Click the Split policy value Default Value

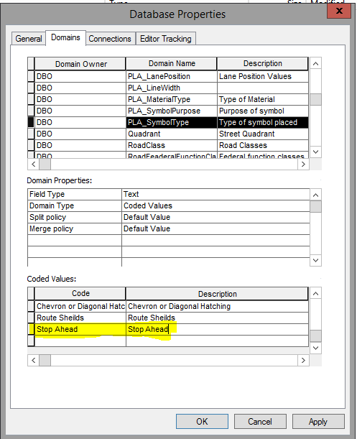[215, 217]
